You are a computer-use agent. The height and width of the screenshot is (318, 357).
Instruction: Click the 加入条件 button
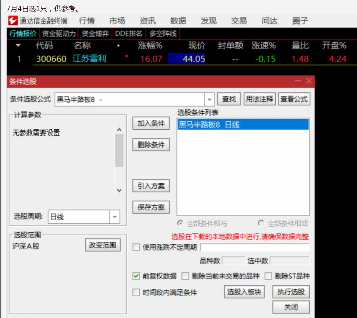(151, 123)
